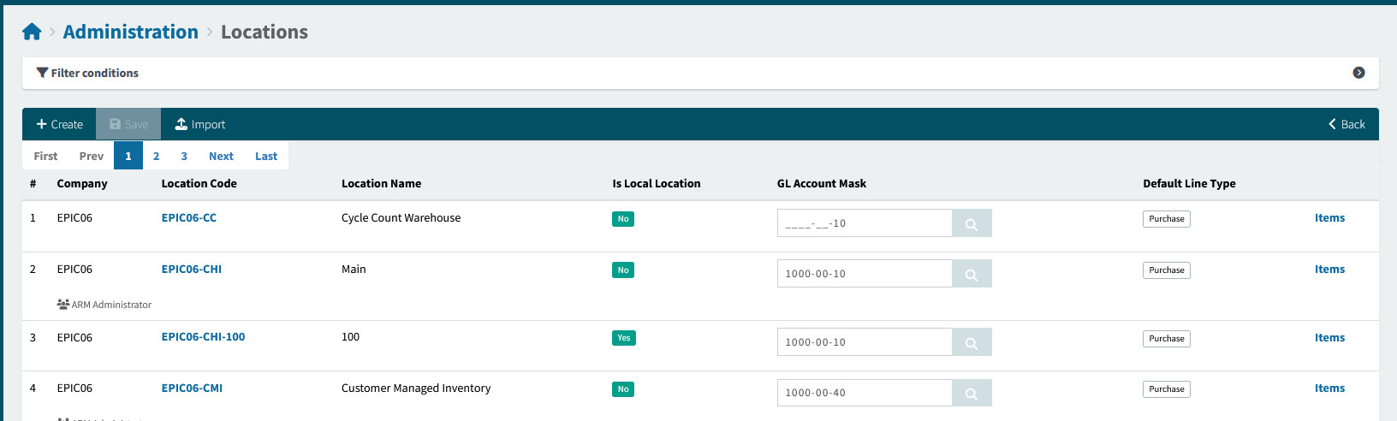Open Items for Cycle Count Warehouse
The width and height of the screenshot is (1397, 421).
tap(1329, 218)
